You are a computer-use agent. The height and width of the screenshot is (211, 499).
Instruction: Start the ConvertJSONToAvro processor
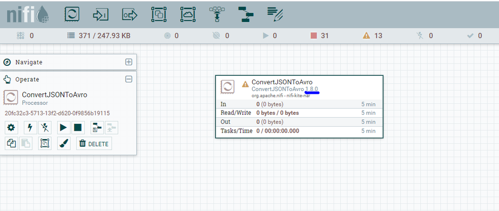point(63,127)
